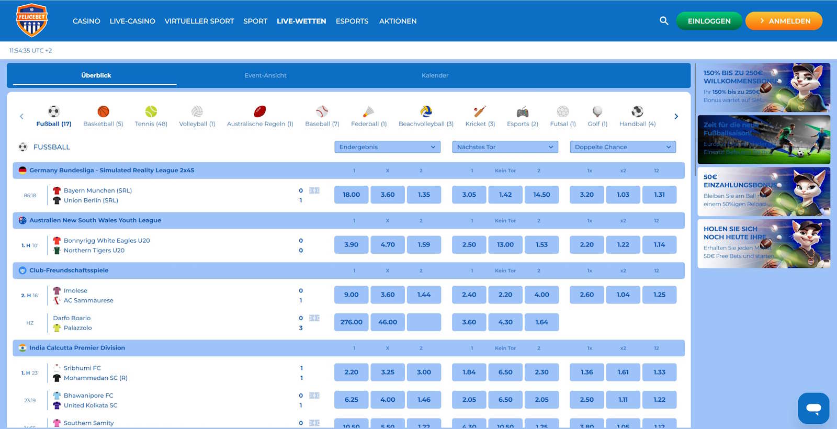Choose the Golf sport icon
The width and height of the screenshot is (837, 429).
[x=597, y=111]
